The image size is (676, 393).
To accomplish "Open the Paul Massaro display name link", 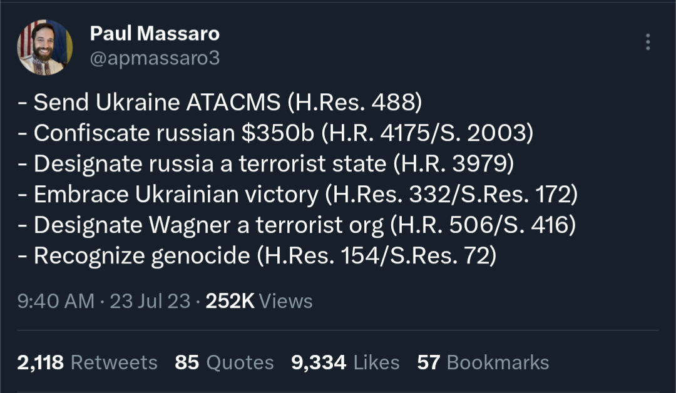I will pyautogui.click(x=155, y=33).
